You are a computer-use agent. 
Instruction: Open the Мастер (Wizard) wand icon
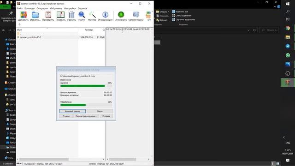point(92,16)
